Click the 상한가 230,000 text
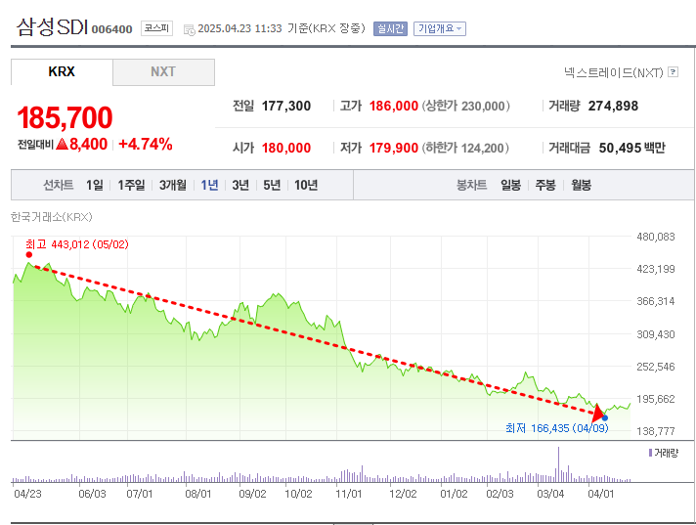Image resolution: width=696 pixels, height=525 pixels. click(x=465, y=106)
